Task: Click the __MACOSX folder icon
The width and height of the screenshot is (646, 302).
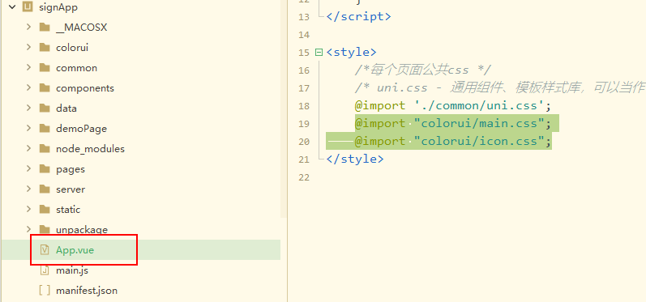Action: pos(45,28)
